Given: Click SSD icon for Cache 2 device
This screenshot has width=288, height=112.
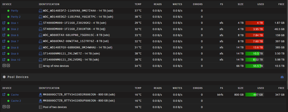Looking at the screenshot, I should (40, 101).
